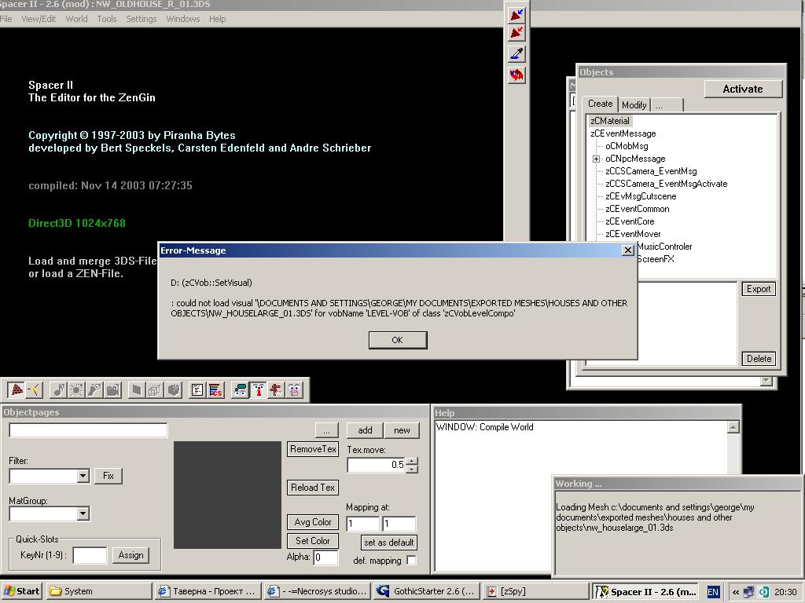Open the Settings menu

[x=142, y=19]
